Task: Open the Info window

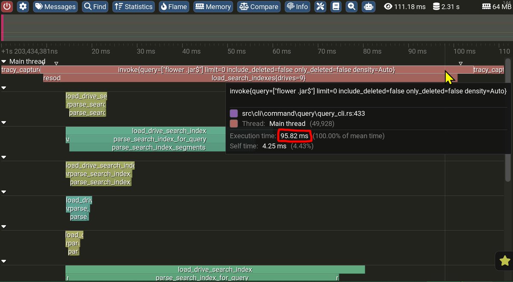Action: point(297,6)
